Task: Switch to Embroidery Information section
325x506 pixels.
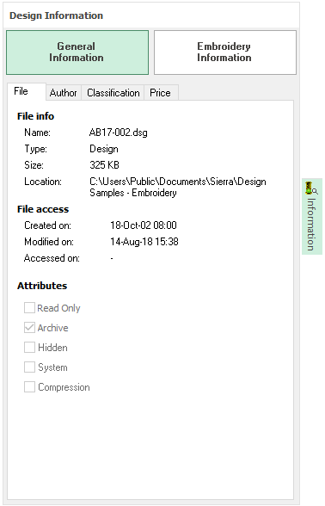Action: pyautogui.click(x=225, y=52)
